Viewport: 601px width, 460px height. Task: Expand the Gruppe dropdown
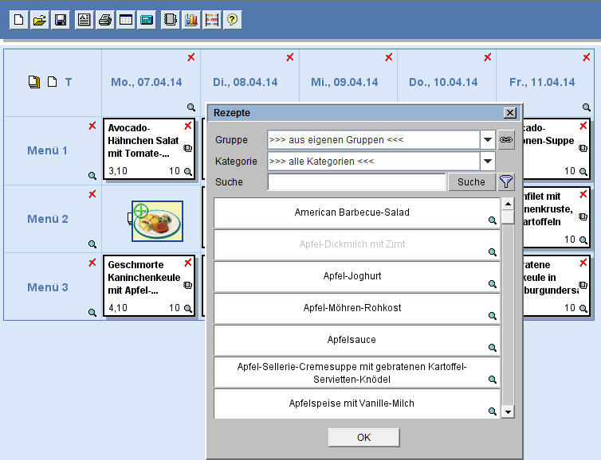click(x=488, y=140)
